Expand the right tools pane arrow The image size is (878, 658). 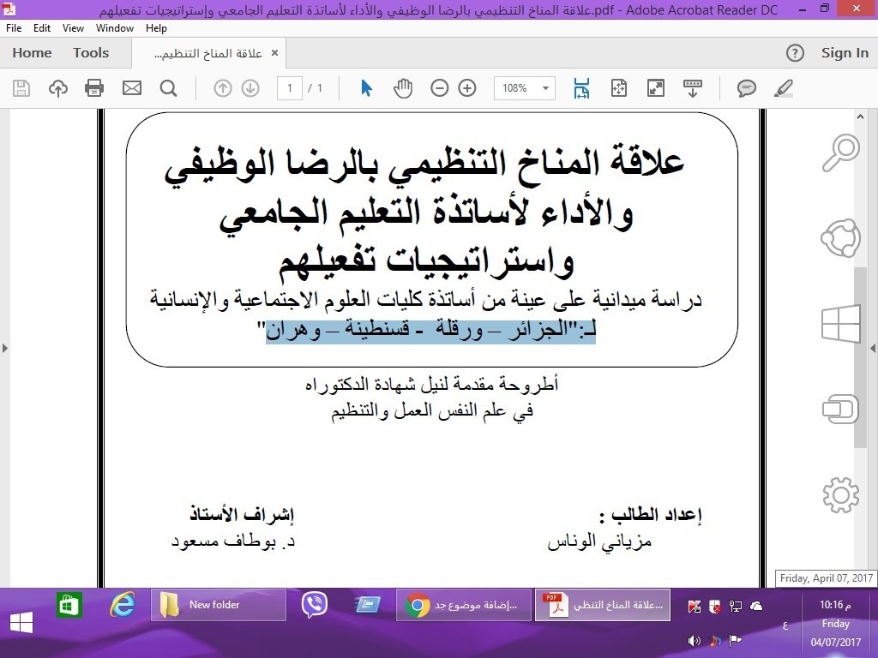pos(873,348)
